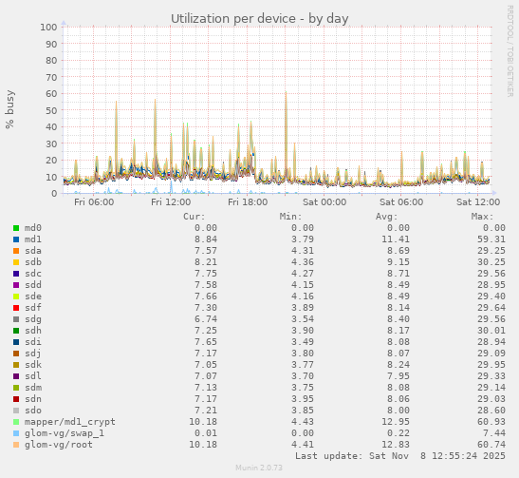
Task: Click the sdk olive-gold legend swatch
Action: tap(16, 365)
